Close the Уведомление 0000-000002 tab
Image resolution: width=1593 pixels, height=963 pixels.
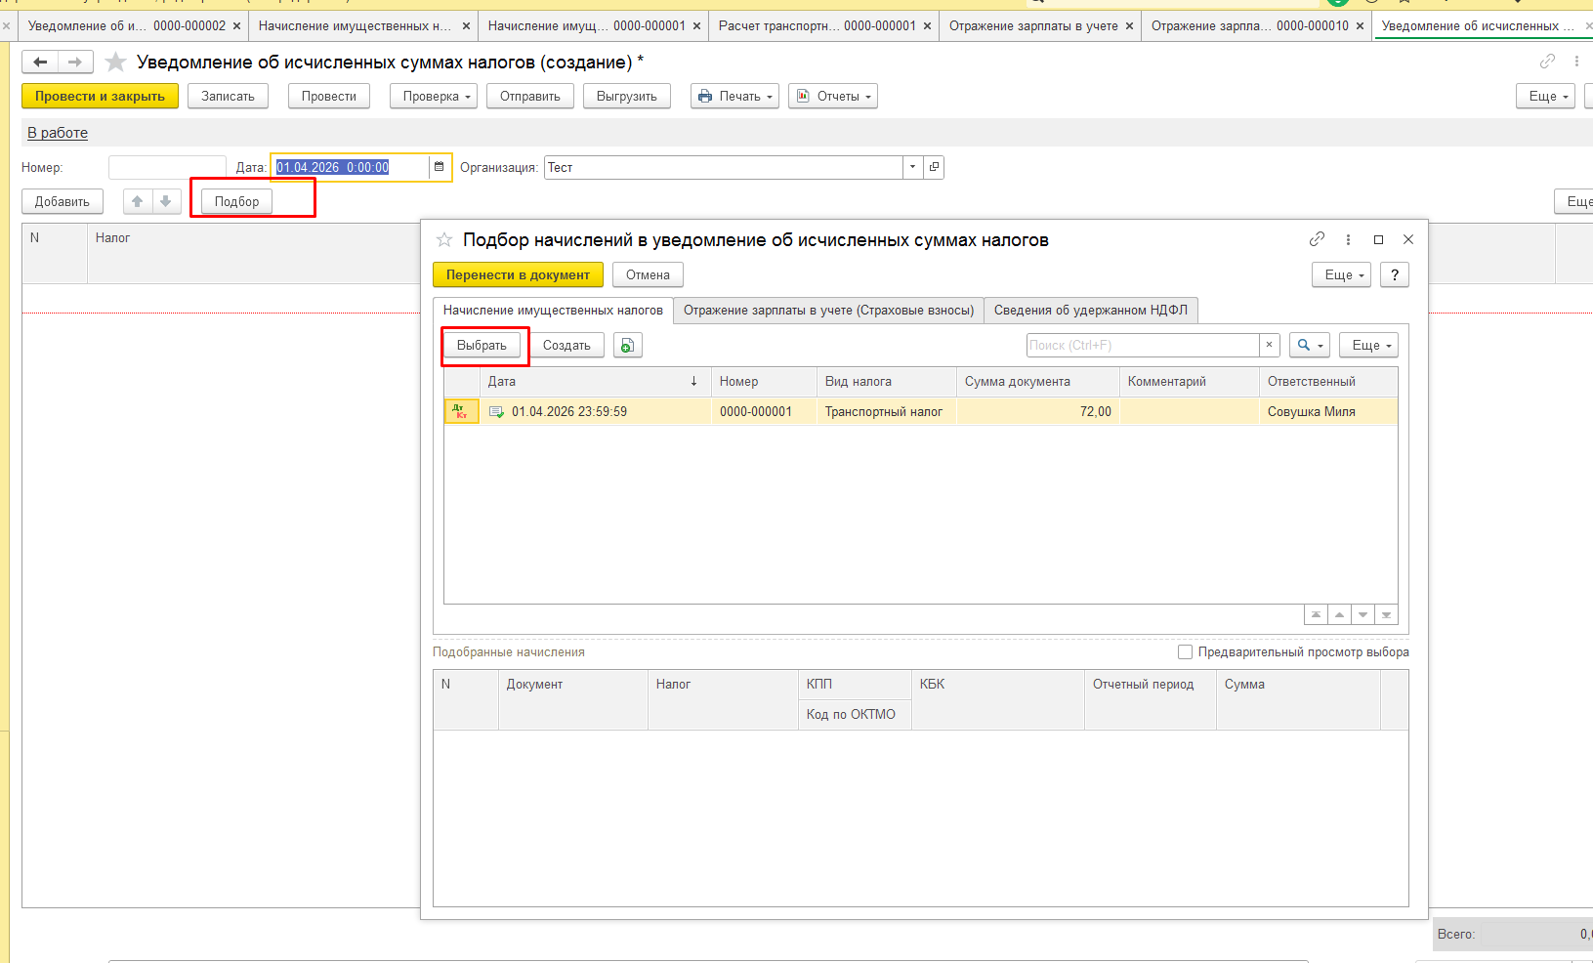pyautogui.click(x=236, y=26)
